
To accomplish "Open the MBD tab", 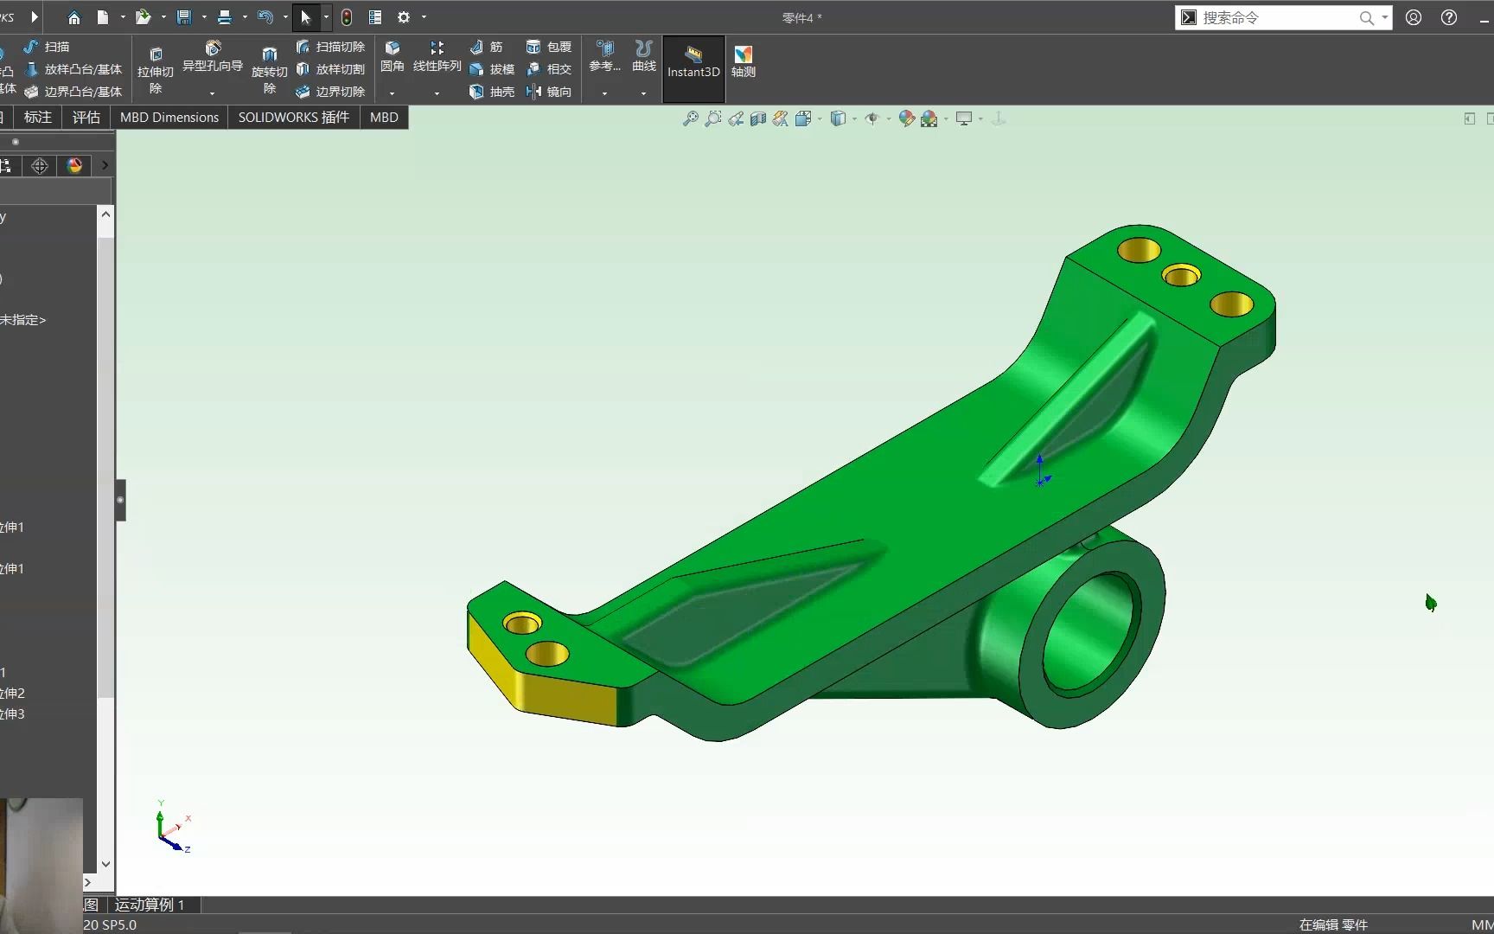I will point(384,118).
